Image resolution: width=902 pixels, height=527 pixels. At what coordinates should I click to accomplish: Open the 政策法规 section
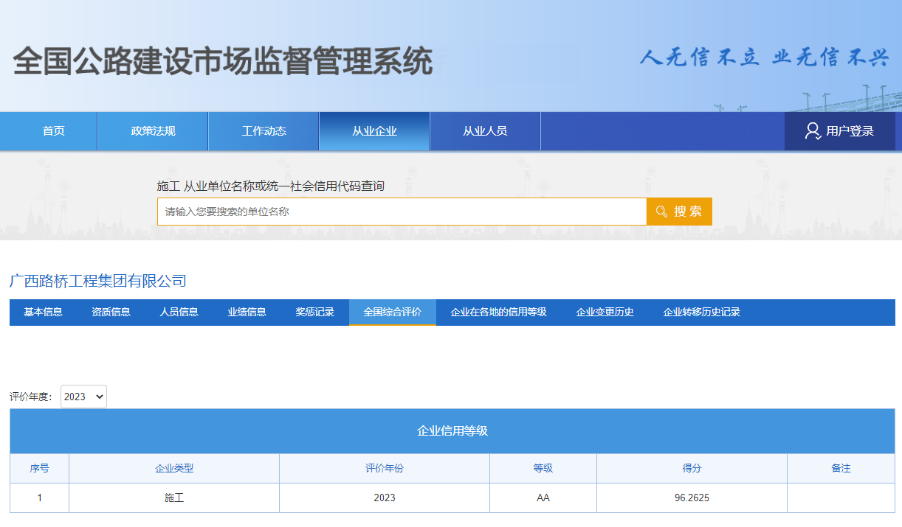[x=152, y=130]
